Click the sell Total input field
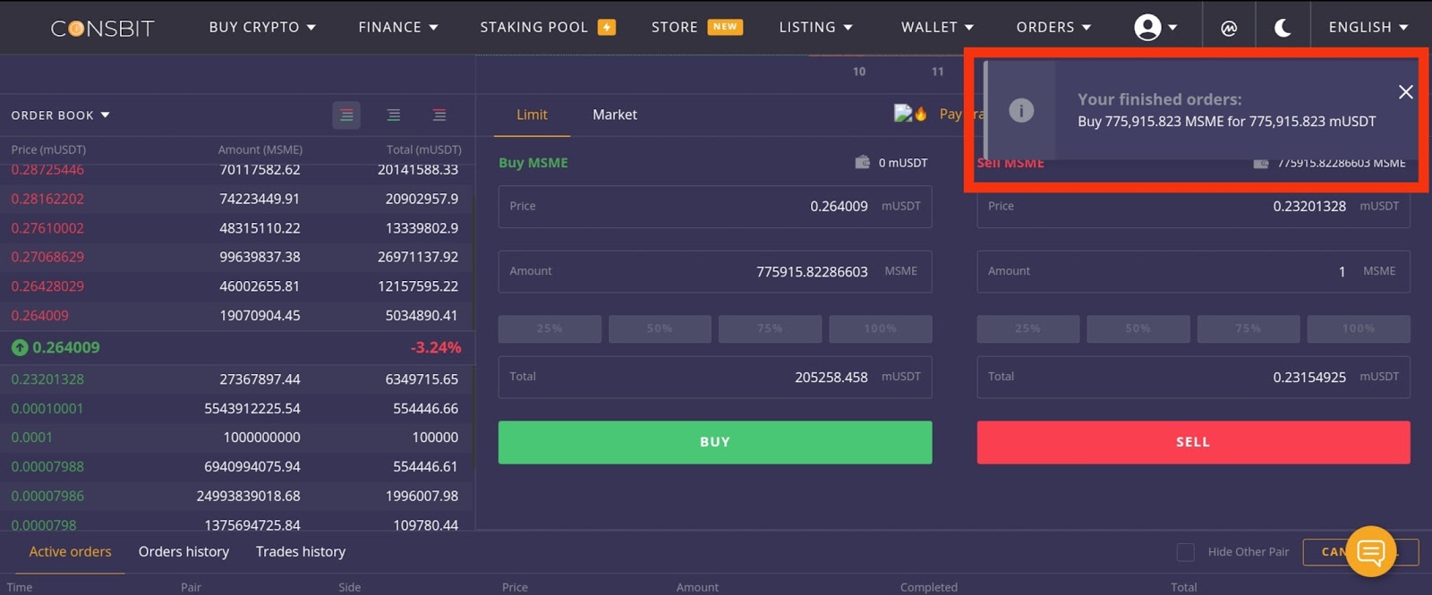Viewport: 1432px width, 595px height. (1193, 377)
